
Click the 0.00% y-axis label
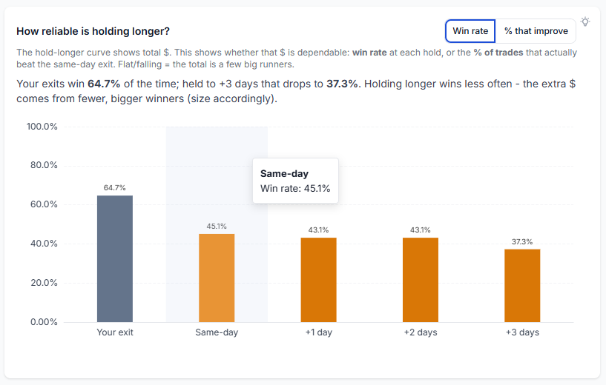[44, 322]
